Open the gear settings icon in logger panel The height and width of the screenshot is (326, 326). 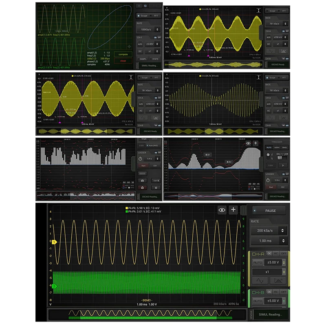tap(156, 188)
